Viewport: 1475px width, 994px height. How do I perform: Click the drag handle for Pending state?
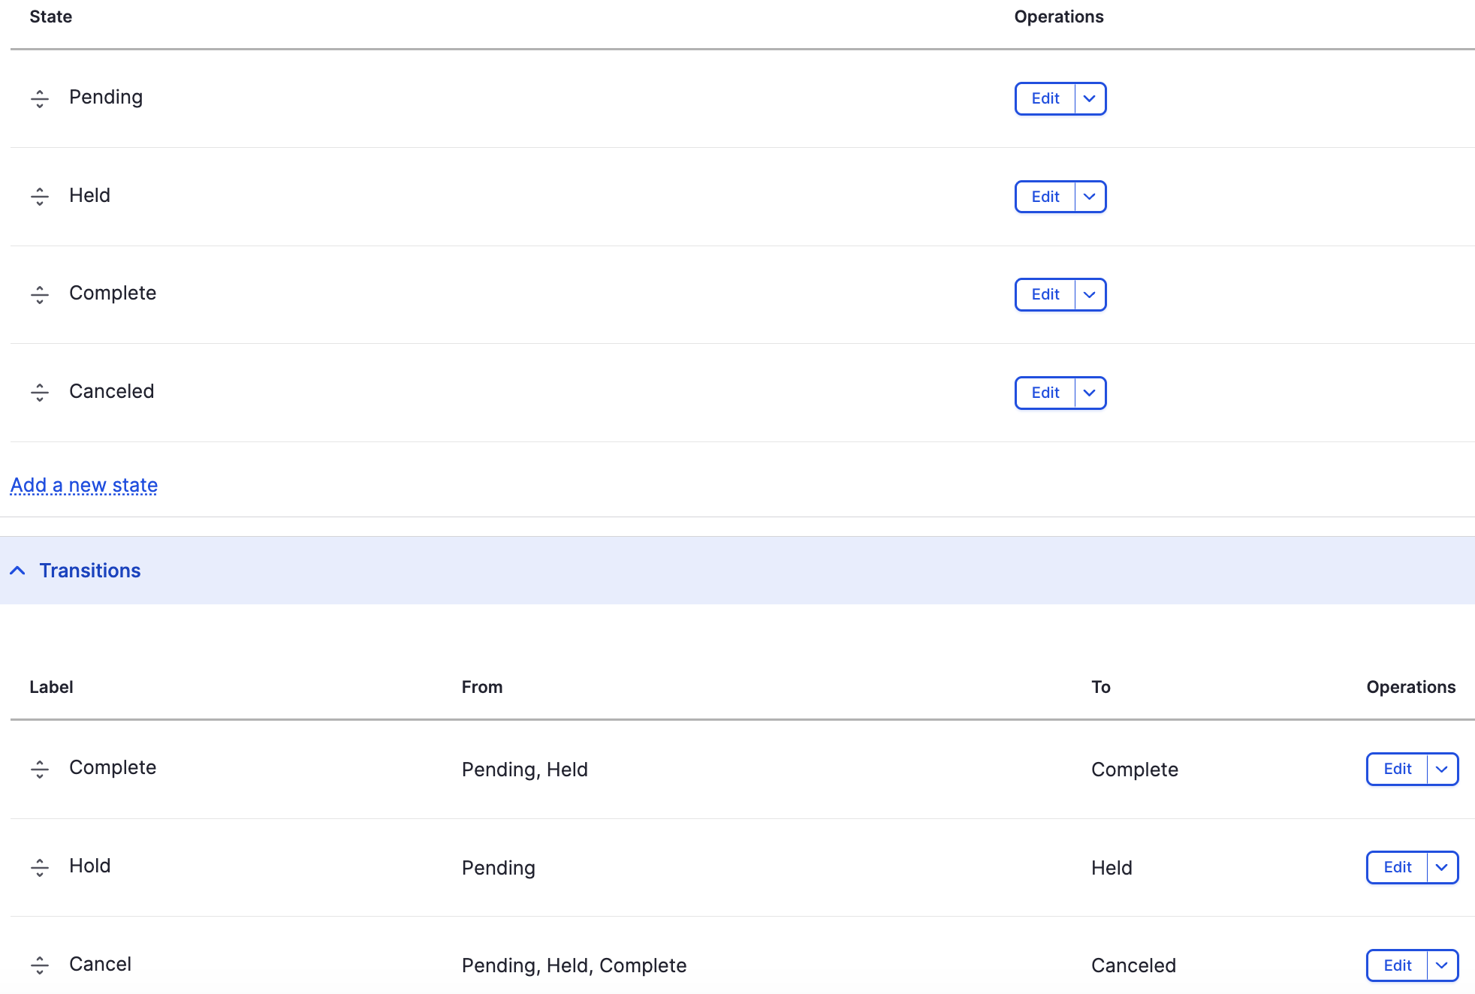[x=40, y=98]
